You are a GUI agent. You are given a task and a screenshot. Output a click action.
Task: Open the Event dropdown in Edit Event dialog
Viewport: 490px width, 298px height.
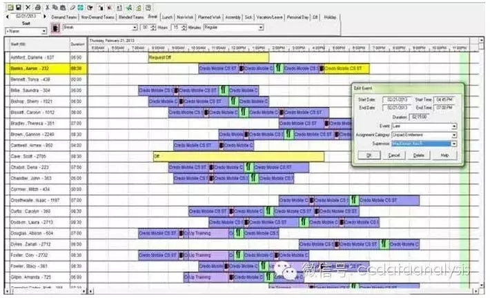[453, 126]
